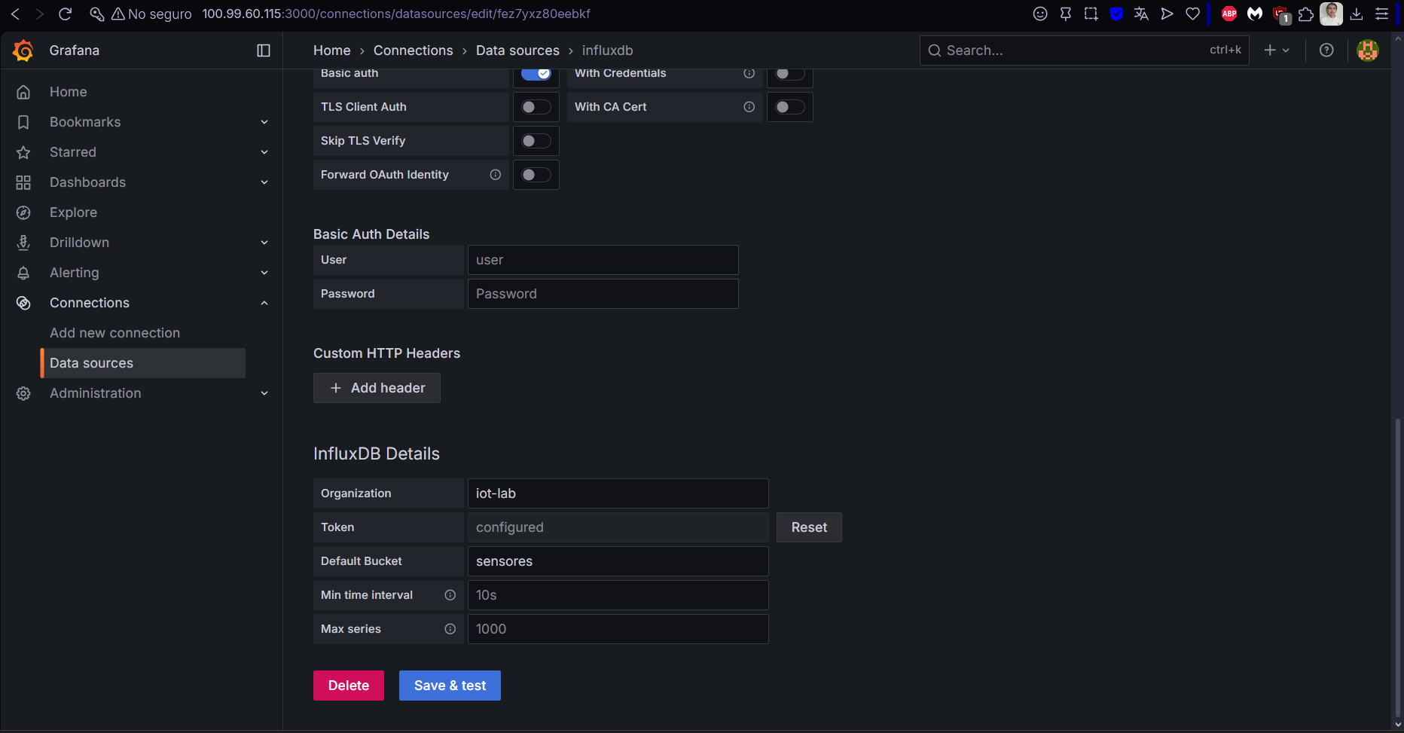Click the browser downloads icon
This screenshot has width=1404, height=733.
point(1357,14)
